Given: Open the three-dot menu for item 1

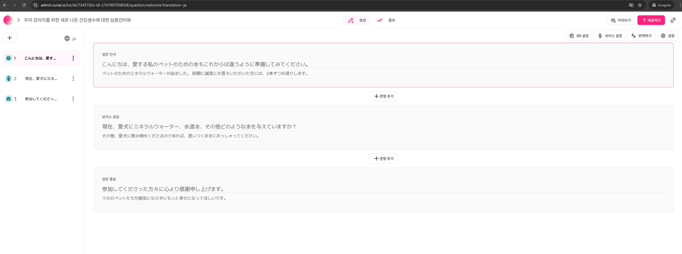Looking at the screenshot, I should click(x=73, y=58).
